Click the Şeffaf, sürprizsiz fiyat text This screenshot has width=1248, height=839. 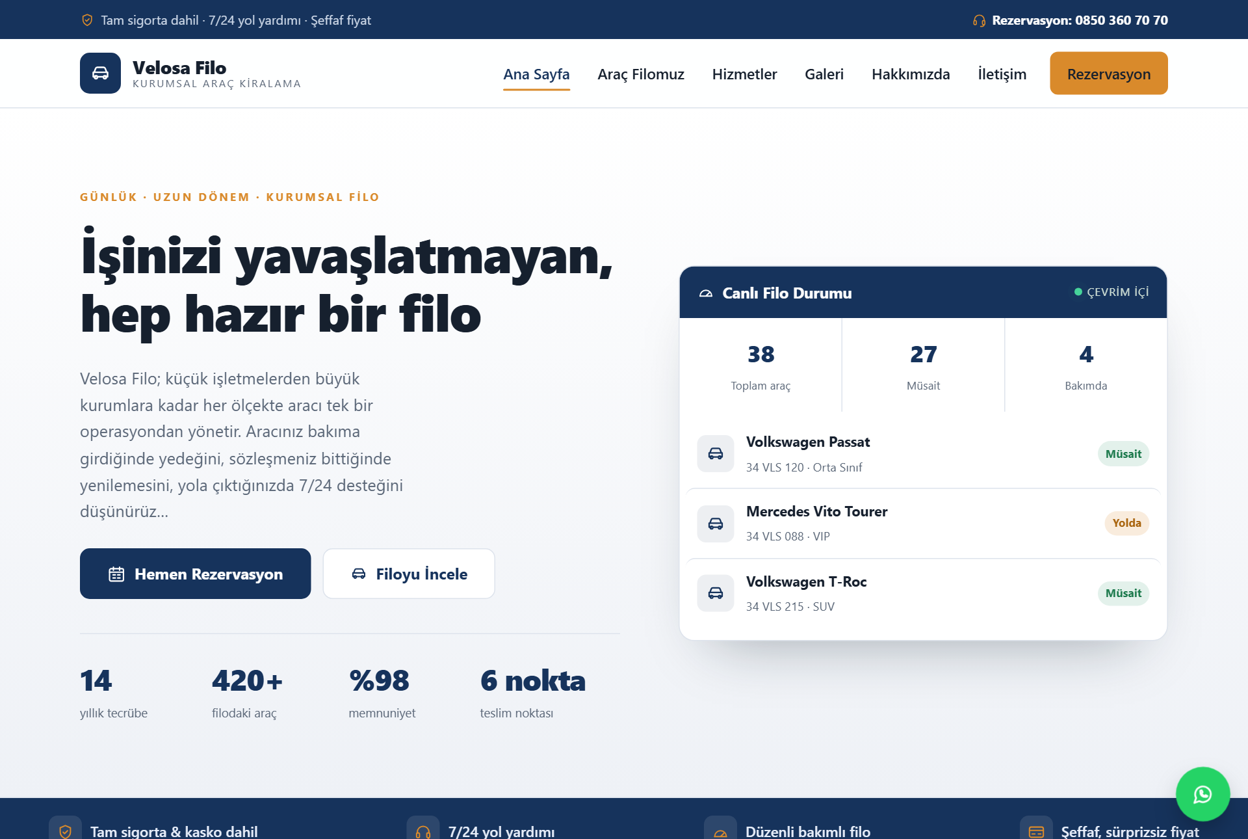pyautogui.click(x=1130, y=831)
